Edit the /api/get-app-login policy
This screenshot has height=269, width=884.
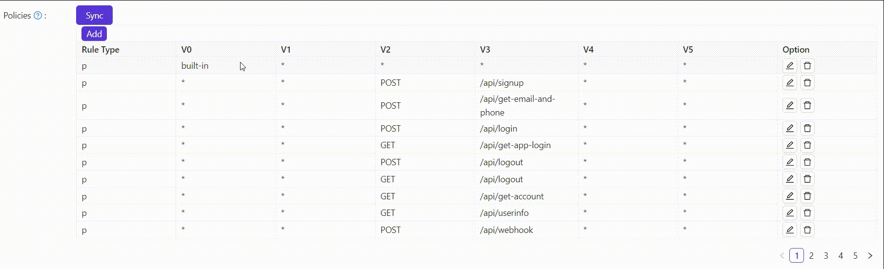pos(789,145)
